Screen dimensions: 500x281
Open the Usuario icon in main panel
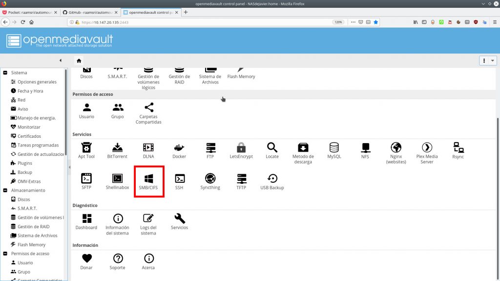(86, 110)
